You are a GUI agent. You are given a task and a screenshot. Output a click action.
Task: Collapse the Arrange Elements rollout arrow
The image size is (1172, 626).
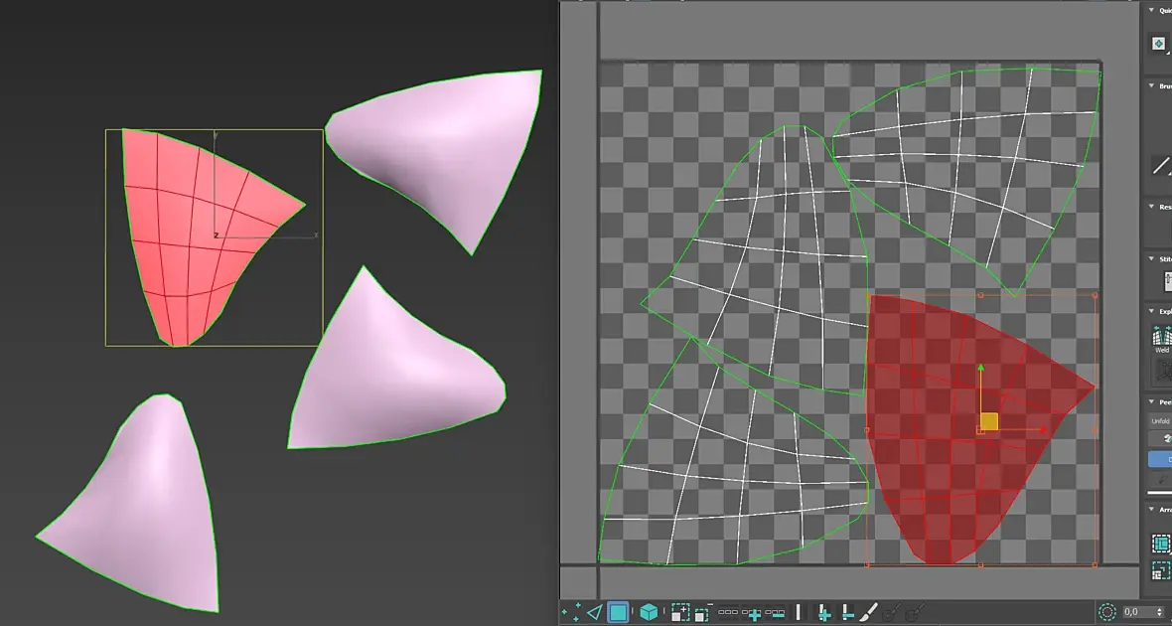pos(1151,510)
